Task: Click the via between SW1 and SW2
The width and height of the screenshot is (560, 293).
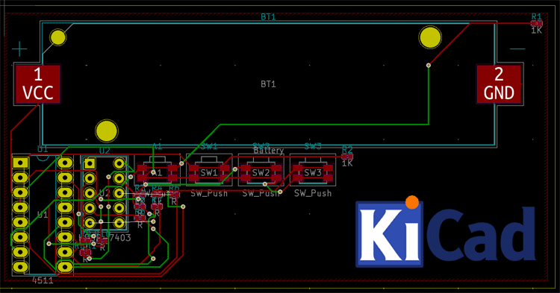Action: (235, 169)
